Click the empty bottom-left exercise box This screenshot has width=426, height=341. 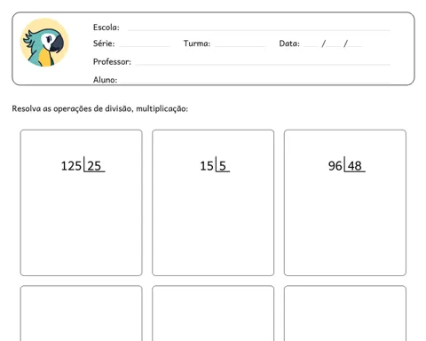pos(82,313)
